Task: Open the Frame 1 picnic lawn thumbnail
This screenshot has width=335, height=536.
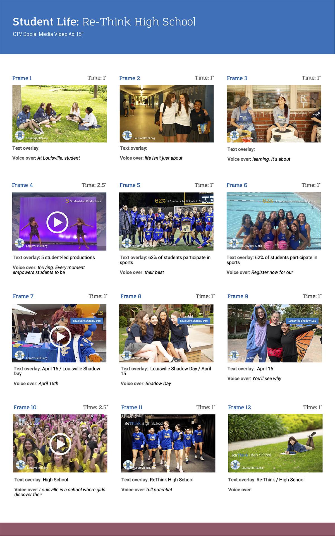Action: tap(59, 114)
